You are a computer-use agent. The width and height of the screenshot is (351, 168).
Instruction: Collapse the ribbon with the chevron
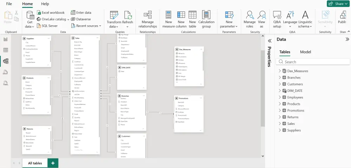coord(349,32)
